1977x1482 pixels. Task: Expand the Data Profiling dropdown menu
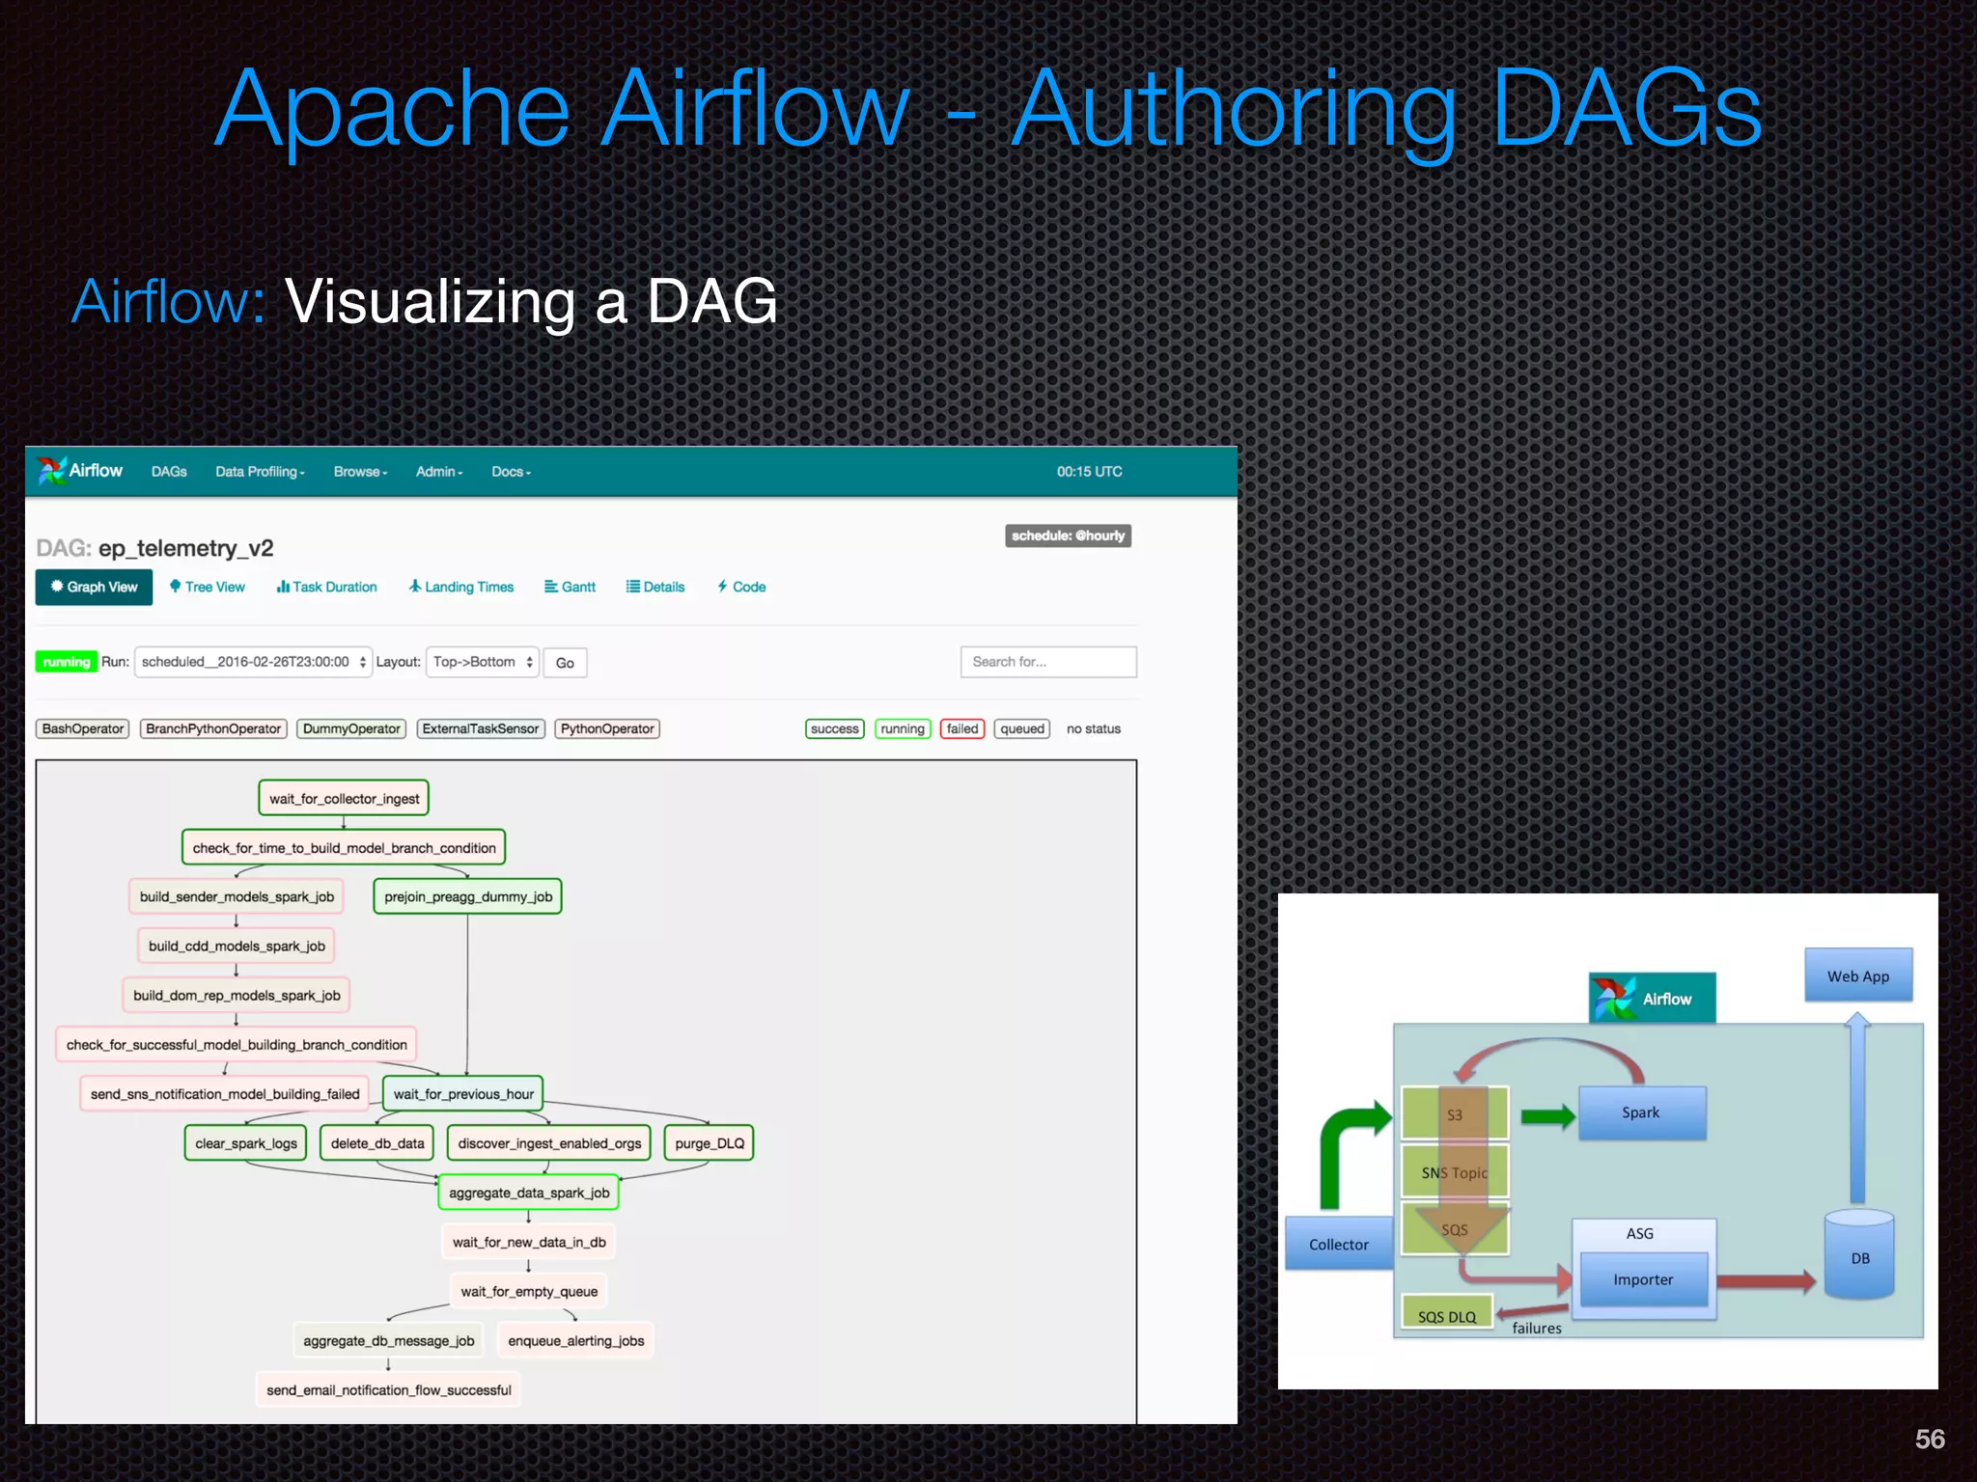[260, 472]
